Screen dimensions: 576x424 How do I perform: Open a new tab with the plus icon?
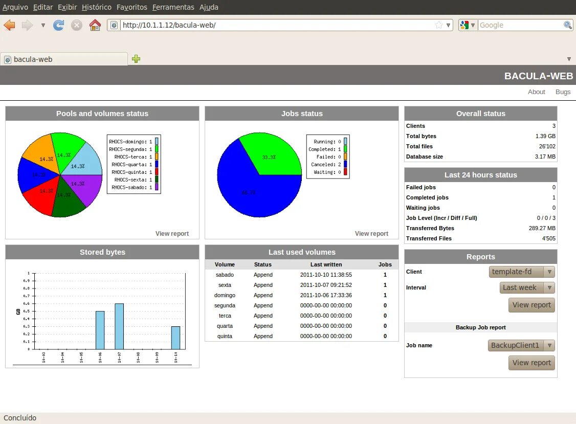coord(136,59)
